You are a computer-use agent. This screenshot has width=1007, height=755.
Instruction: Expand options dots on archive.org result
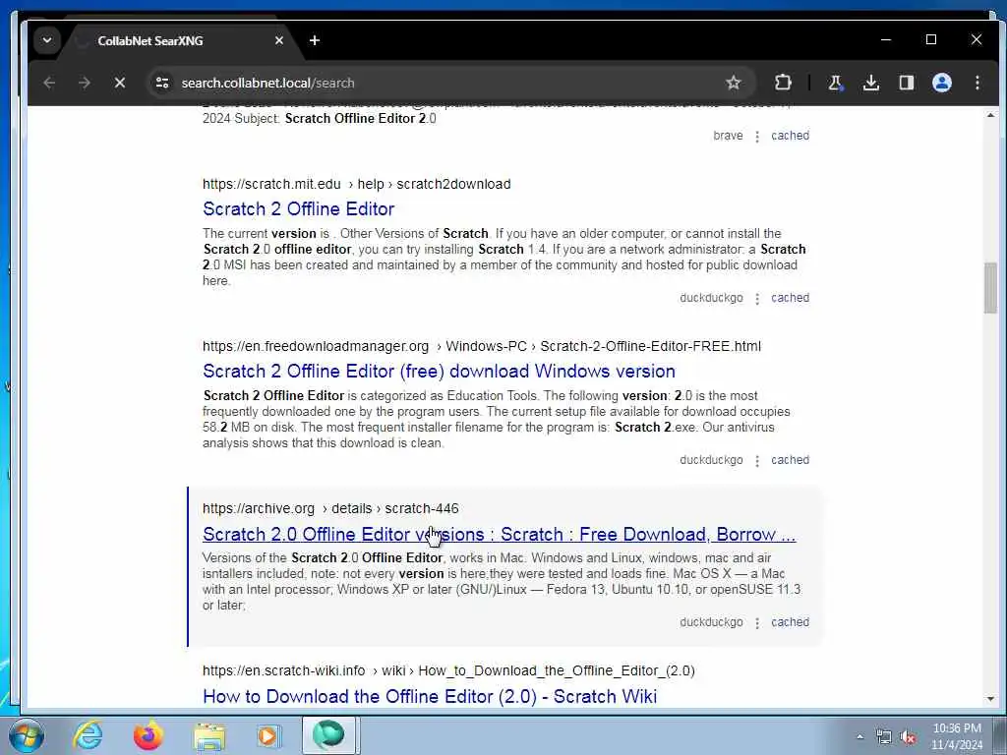[757, 623]
